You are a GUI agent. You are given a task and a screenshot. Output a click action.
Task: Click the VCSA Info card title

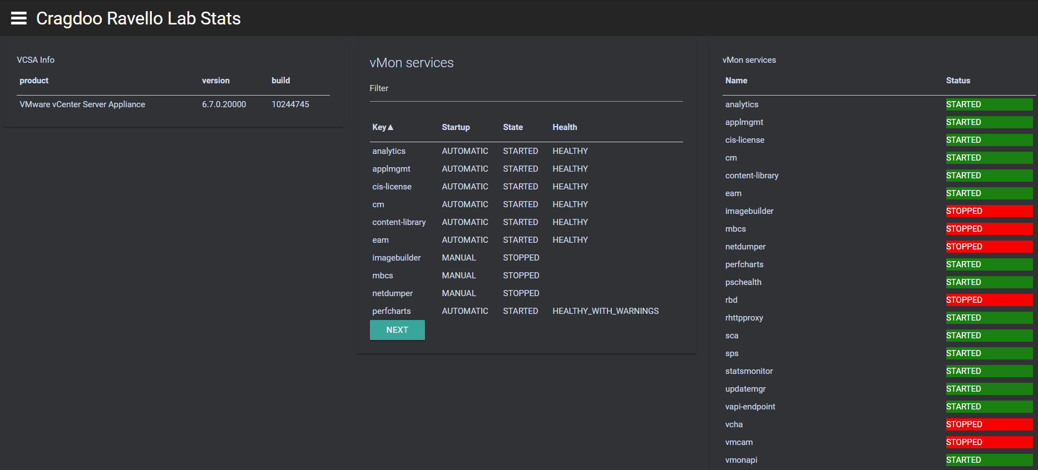36,60
